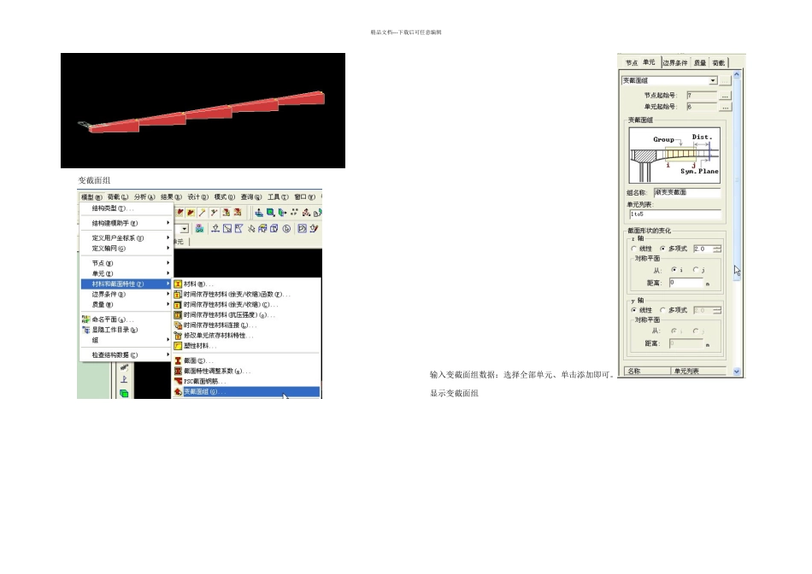Screen dimensions: 812x574
Task: Expand 检查结构数据 submenu
Action: [x=126, y=355]
